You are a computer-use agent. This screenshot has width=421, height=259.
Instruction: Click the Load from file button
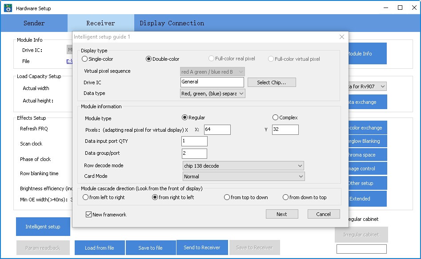[99, 248]
